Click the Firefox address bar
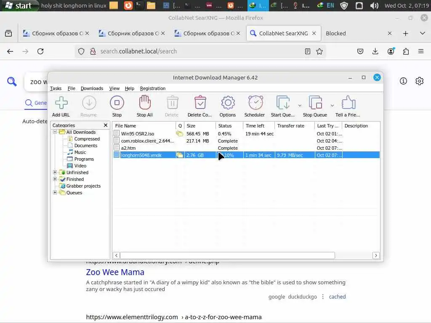The image size is (431, 323). (200, 51)
